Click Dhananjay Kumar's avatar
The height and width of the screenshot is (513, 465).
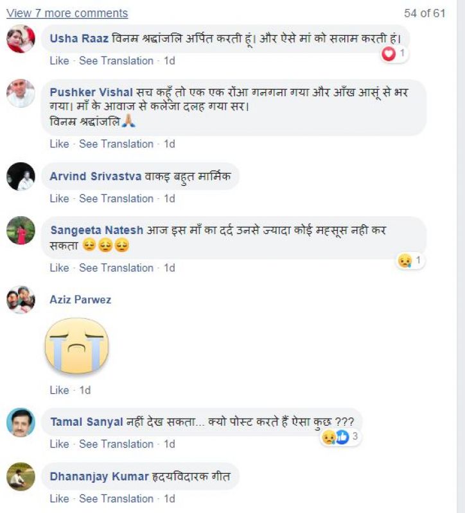pyautogui.click(x=21, y=476)
